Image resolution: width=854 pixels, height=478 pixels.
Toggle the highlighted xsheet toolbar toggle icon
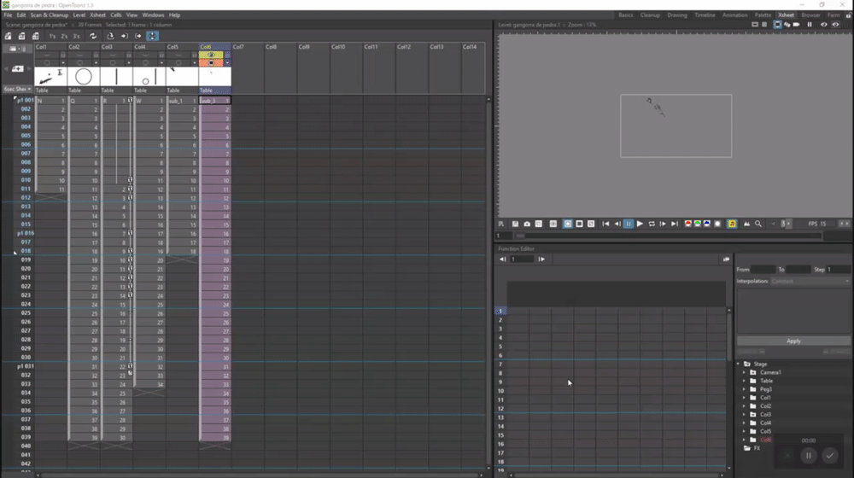[x=152, y=36]
